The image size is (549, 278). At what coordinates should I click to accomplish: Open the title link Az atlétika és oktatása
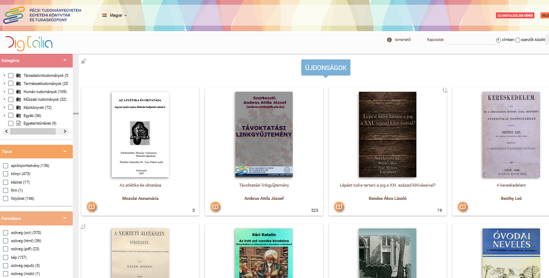pos(140,185)
